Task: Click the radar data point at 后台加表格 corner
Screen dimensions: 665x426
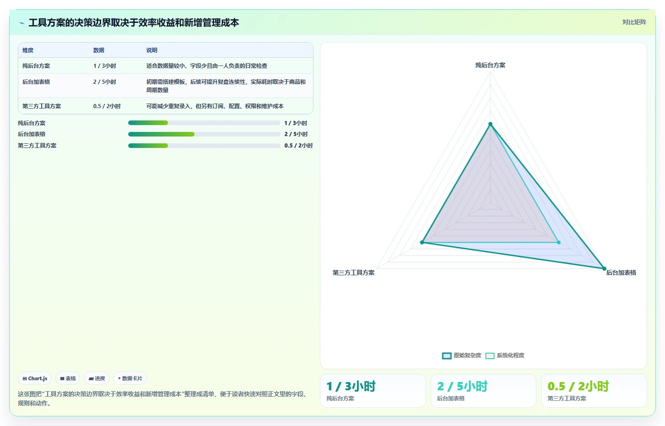Action: click(x=604, y=269)
